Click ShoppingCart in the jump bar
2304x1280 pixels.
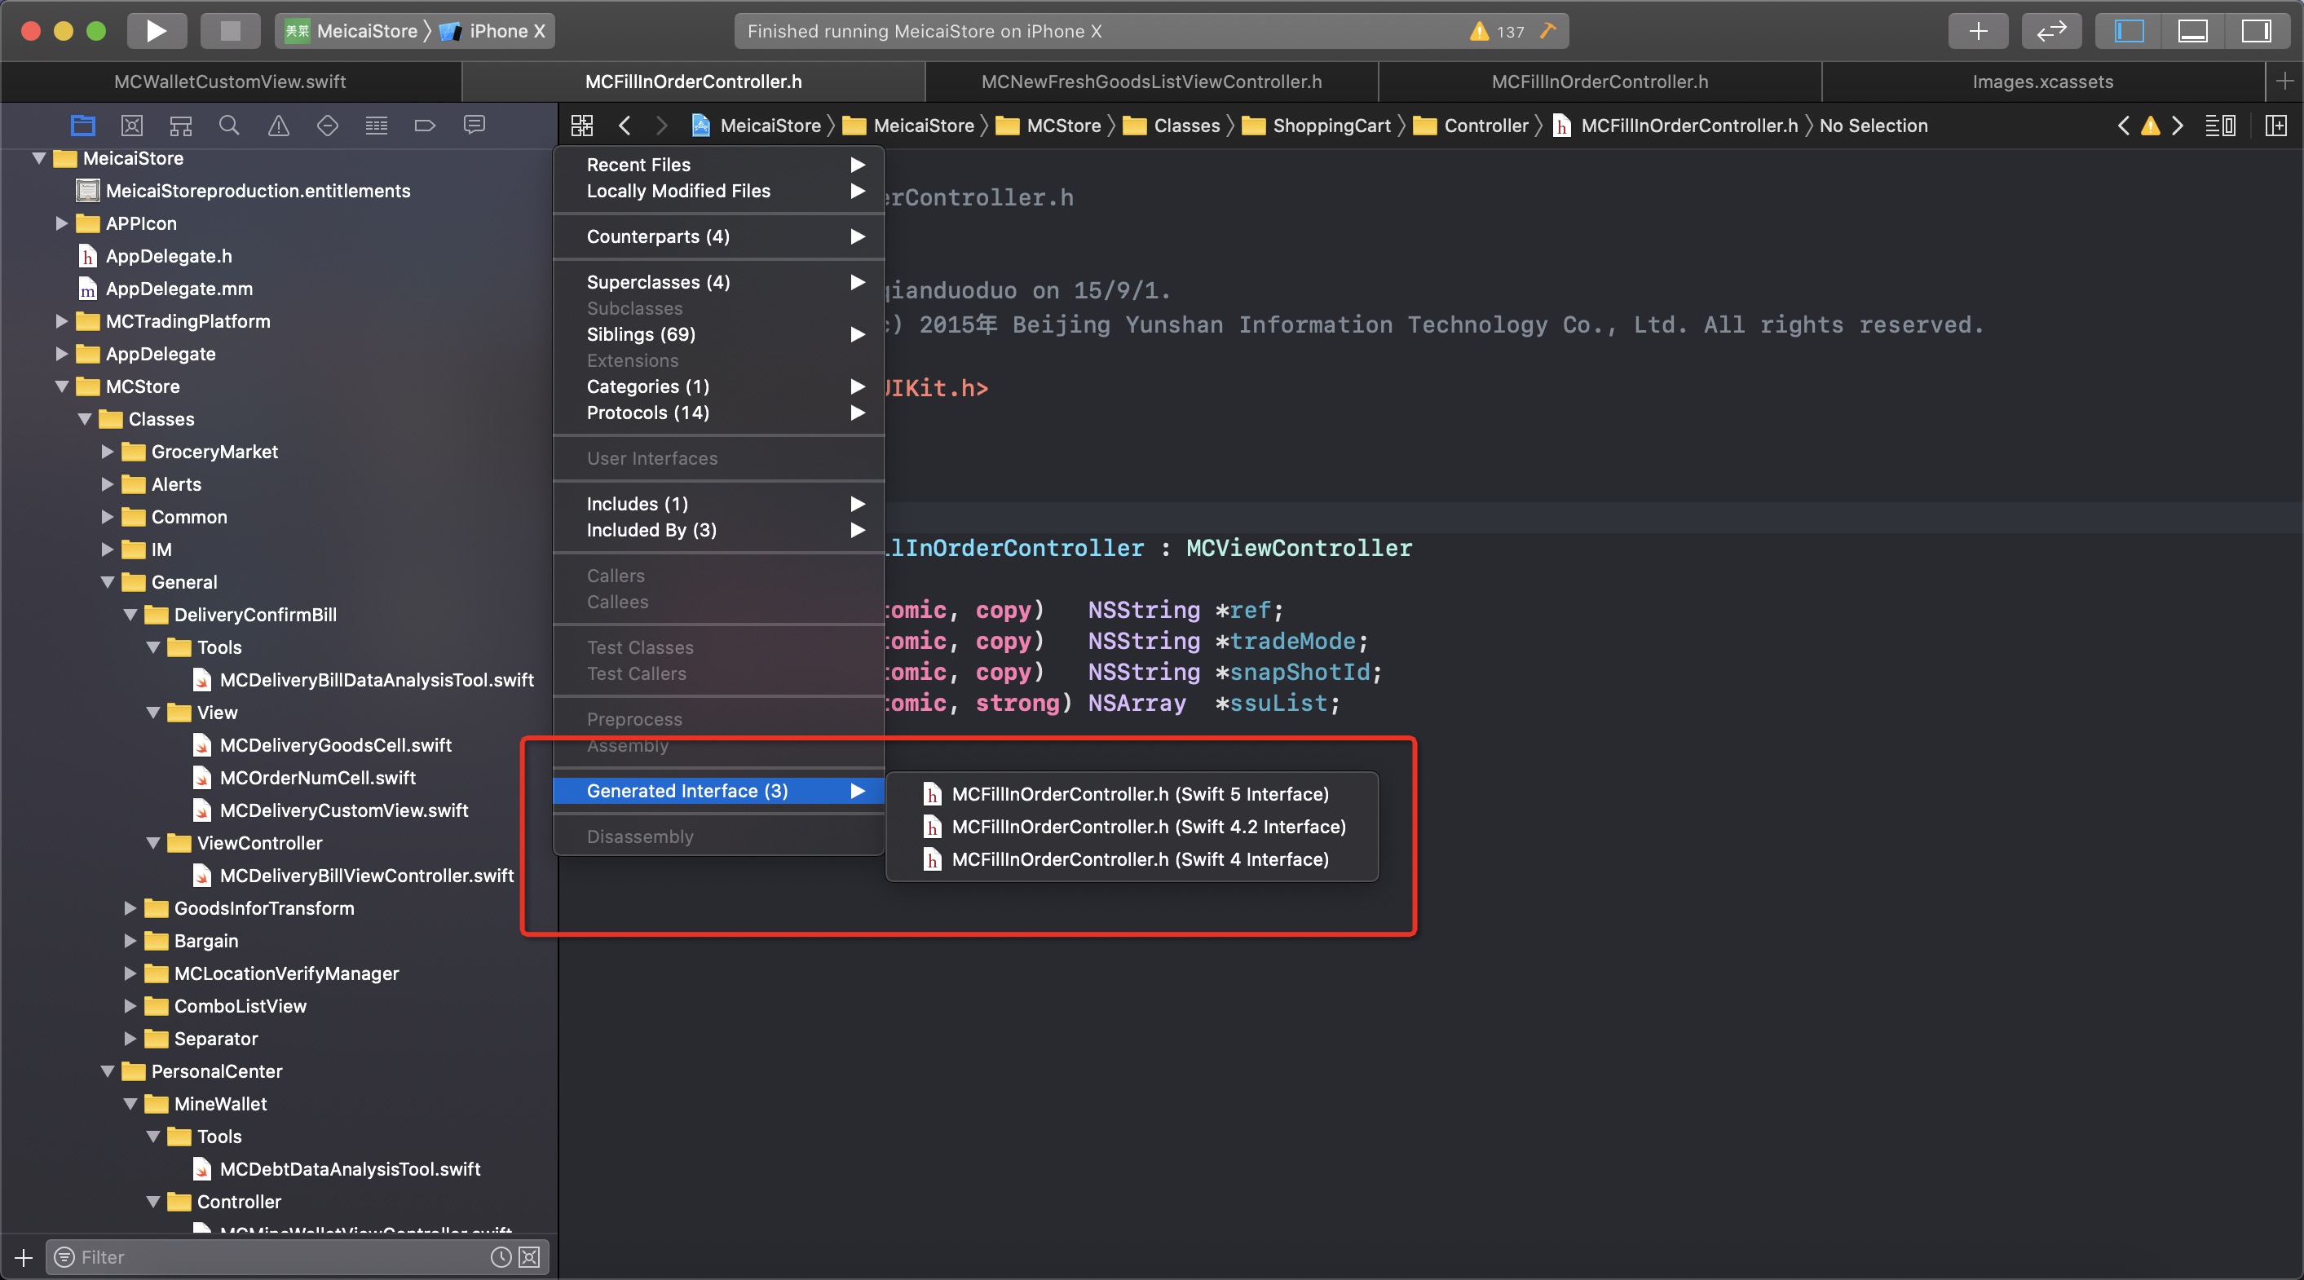[1317, 126]
